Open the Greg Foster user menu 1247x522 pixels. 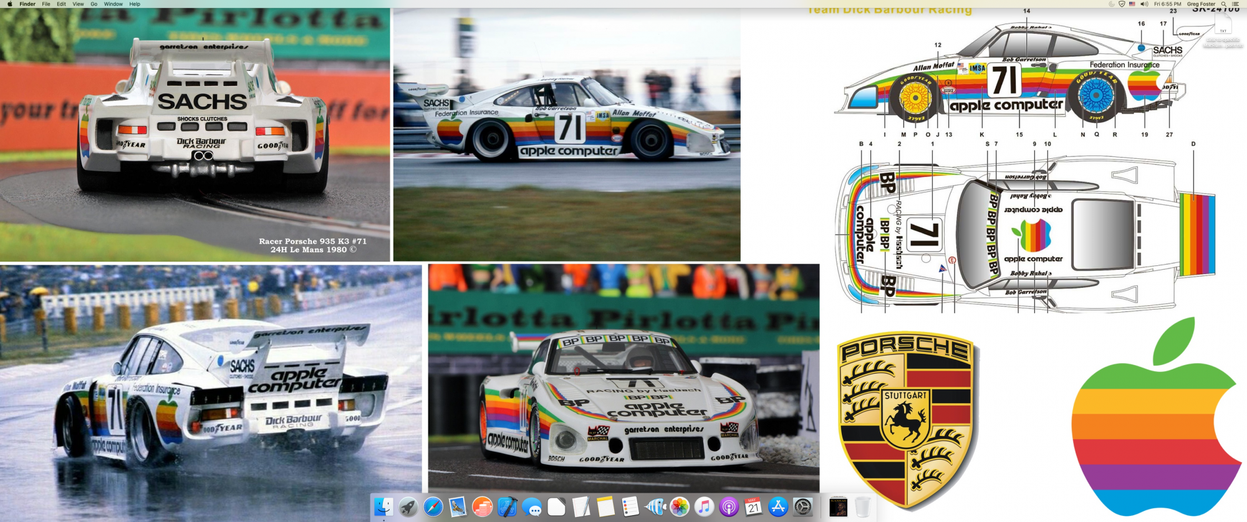tap(1201, 4)
